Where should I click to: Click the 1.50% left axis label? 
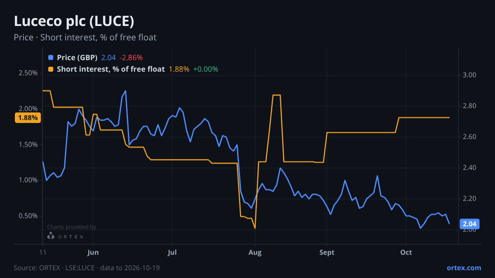click(x=28, y=145)
